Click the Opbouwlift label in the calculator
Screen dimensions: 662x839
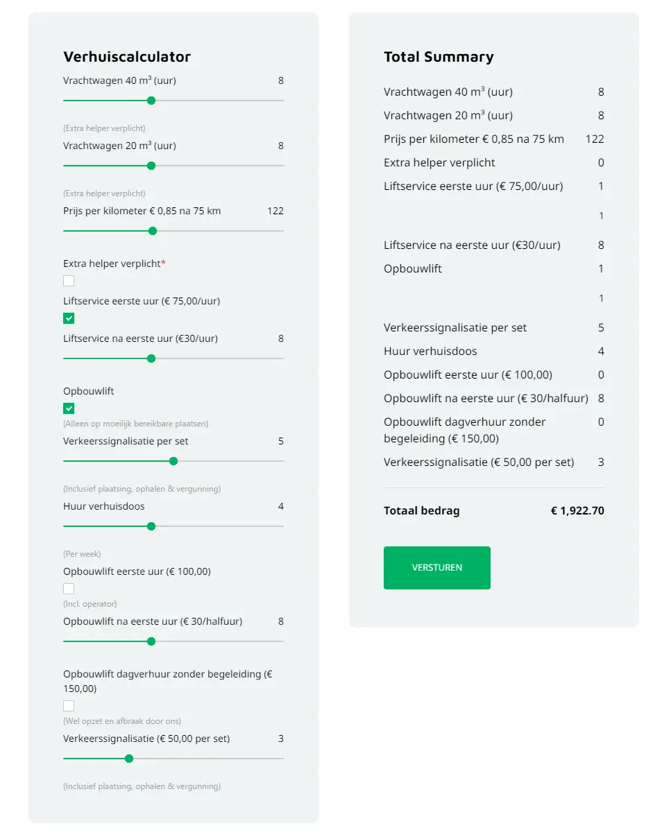89,391
